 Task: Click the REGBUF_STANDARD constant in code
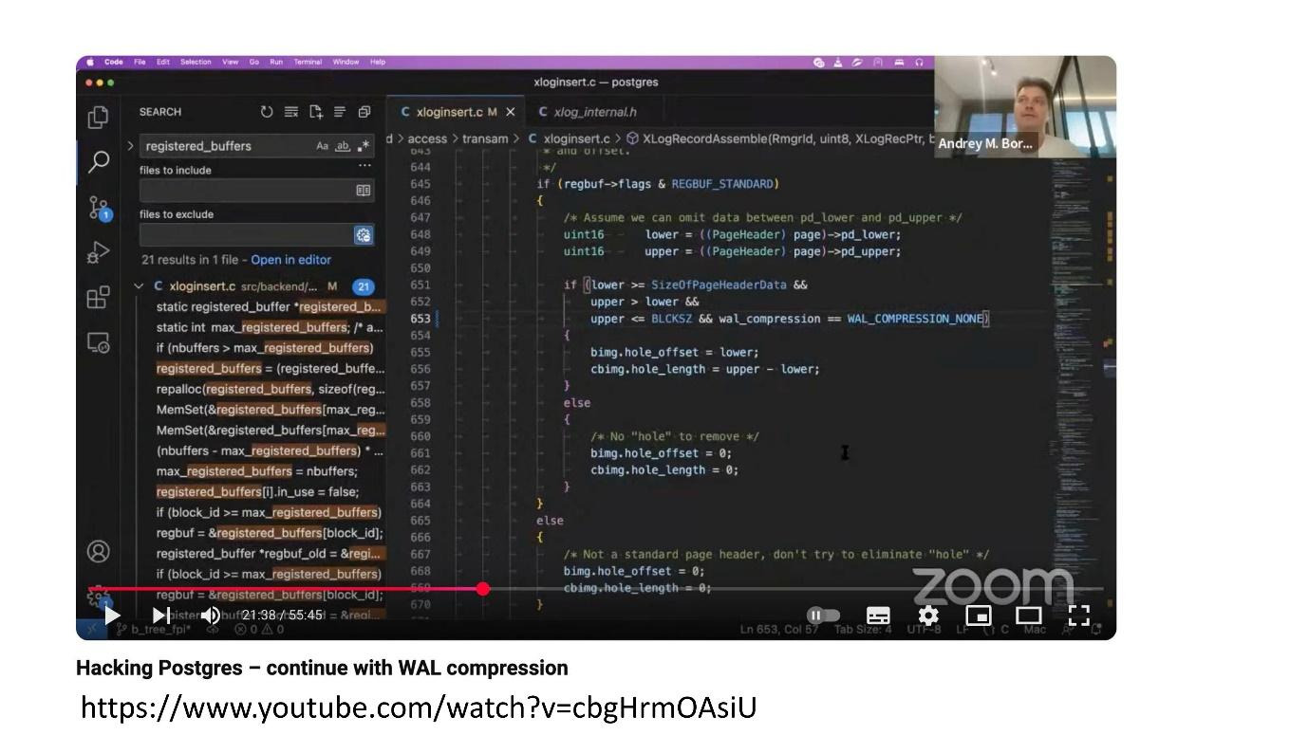724,184
